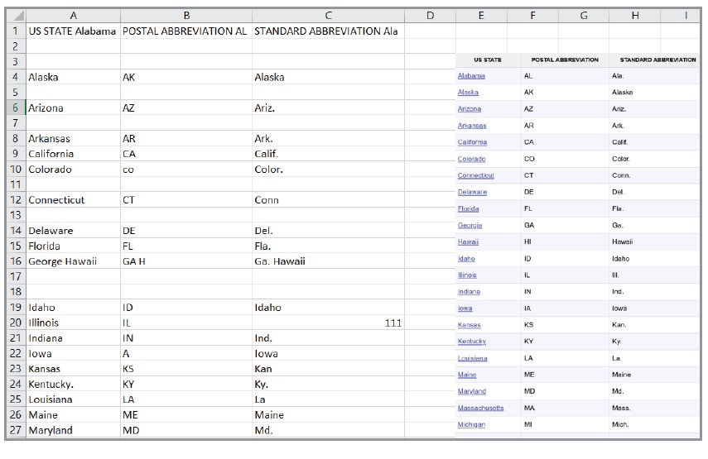Select the "STANDARD ABBREVIATION Ala" cell
708x459 pixels.
[327, 31]
